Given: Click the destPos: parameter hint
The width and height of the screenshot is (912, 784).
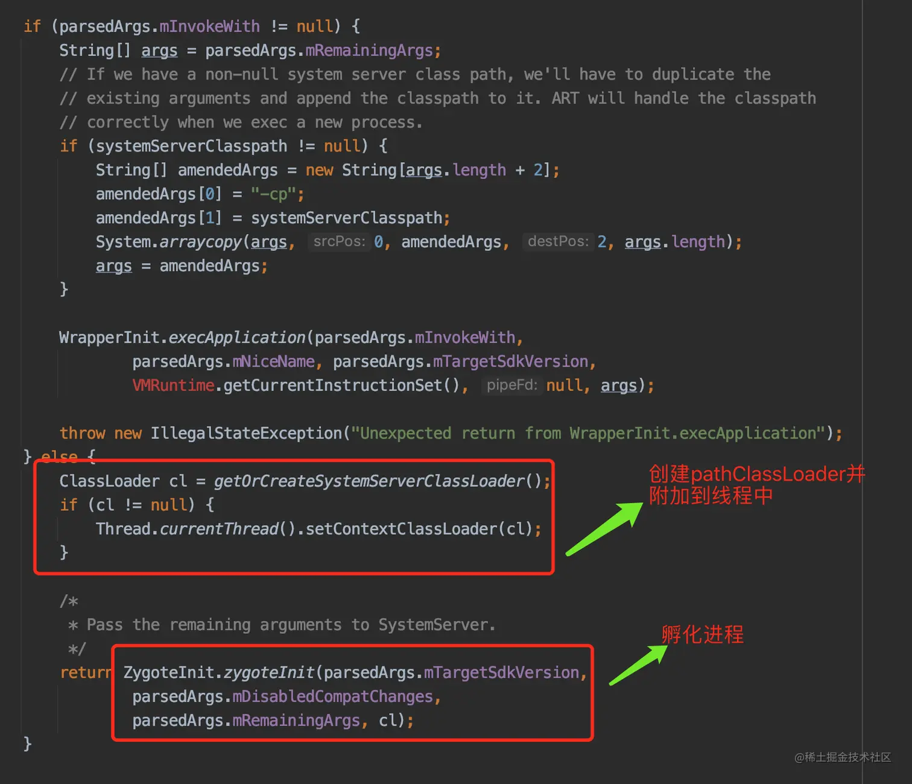Looking at the screenshot, I should pyautogui.click(x=558, y=241).
